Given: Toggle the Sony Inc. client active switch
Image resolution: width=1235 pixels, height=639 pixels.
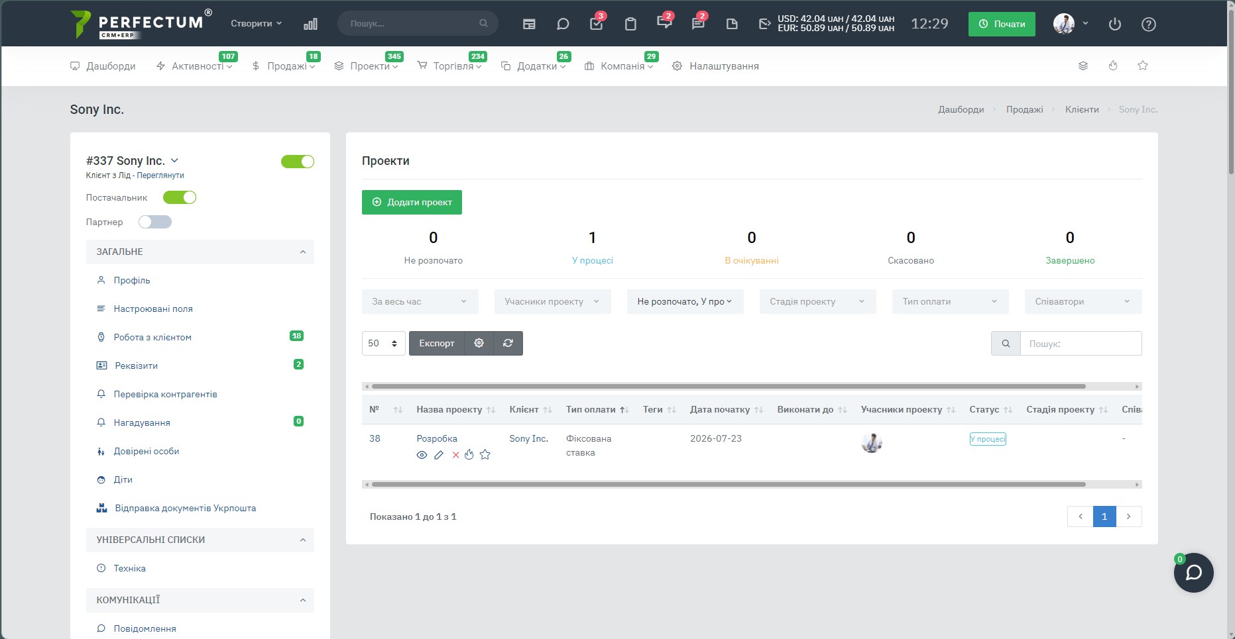Looking at the screenshot, I should point(298,162).
